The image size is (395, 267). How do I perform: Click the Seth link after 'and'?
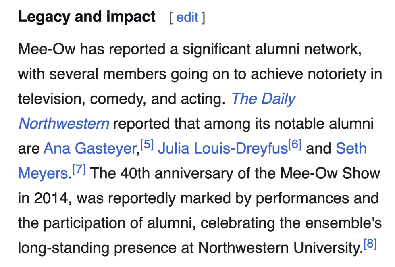point(351,148)
